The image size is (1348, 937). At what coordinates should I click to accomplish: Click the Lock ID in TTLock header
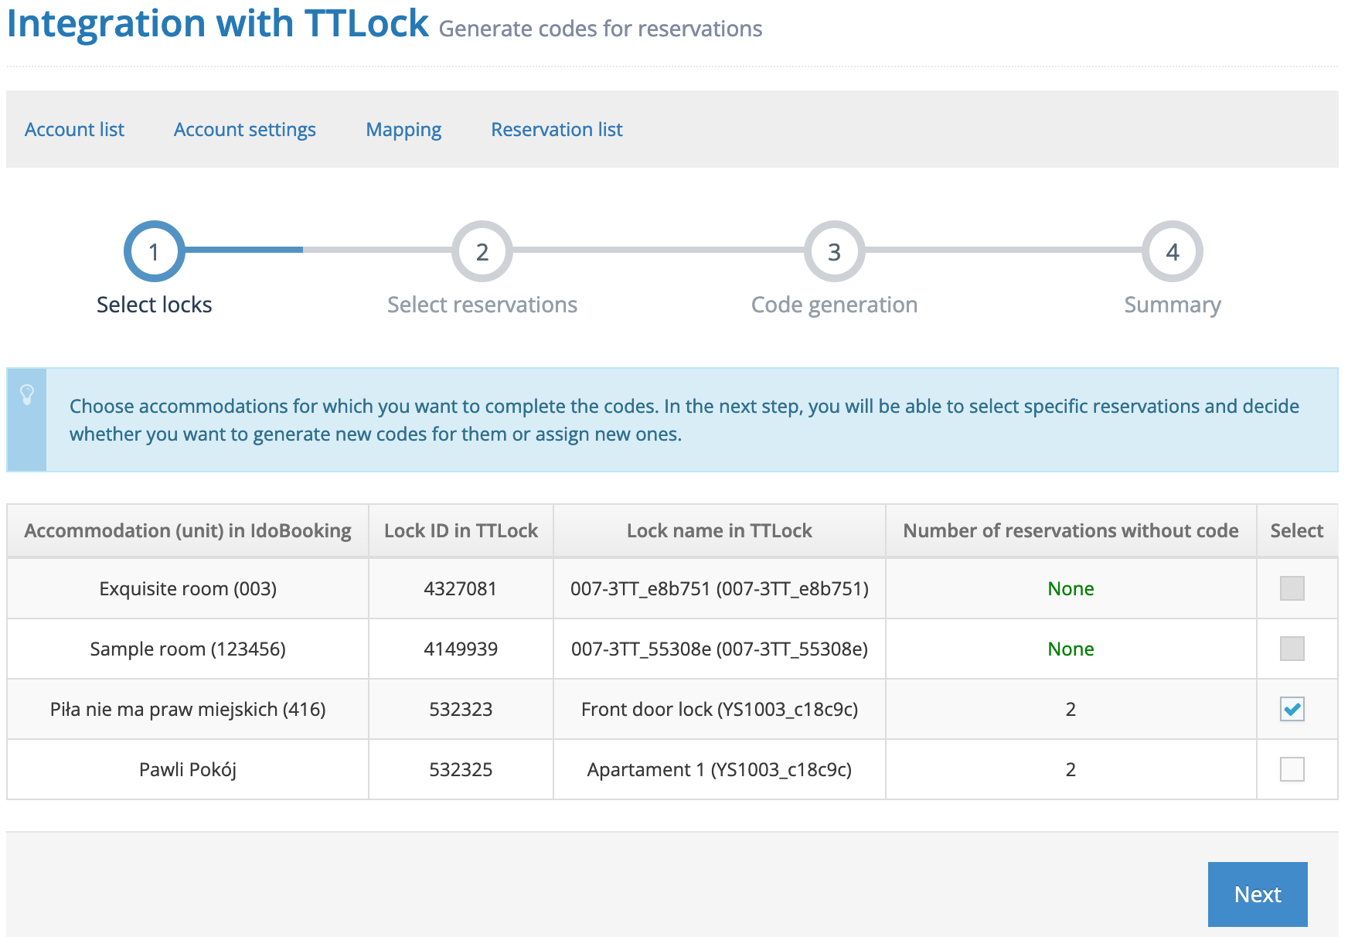coord(461,530)
